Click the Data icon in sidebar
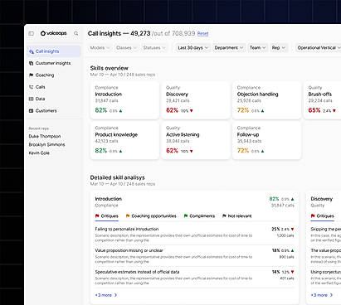This screenshot has width=341, height=305. [32, 99]
